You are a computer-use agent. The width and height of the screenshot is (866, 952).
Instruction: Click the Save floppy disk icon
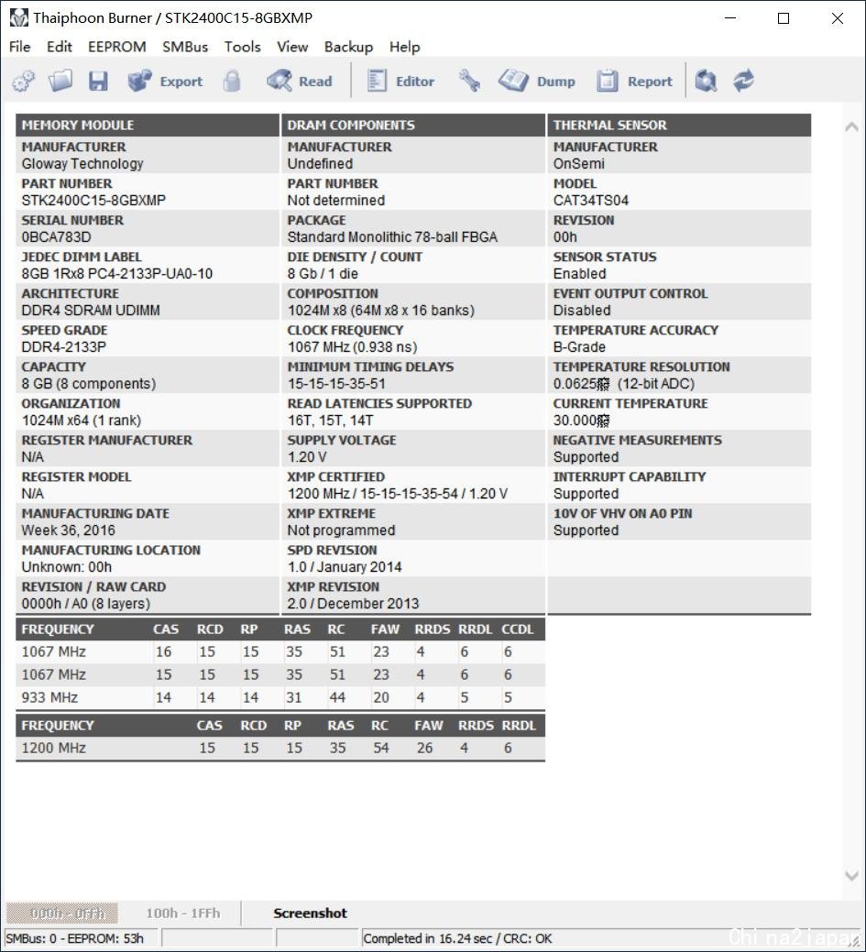click(x=98, y=81)
